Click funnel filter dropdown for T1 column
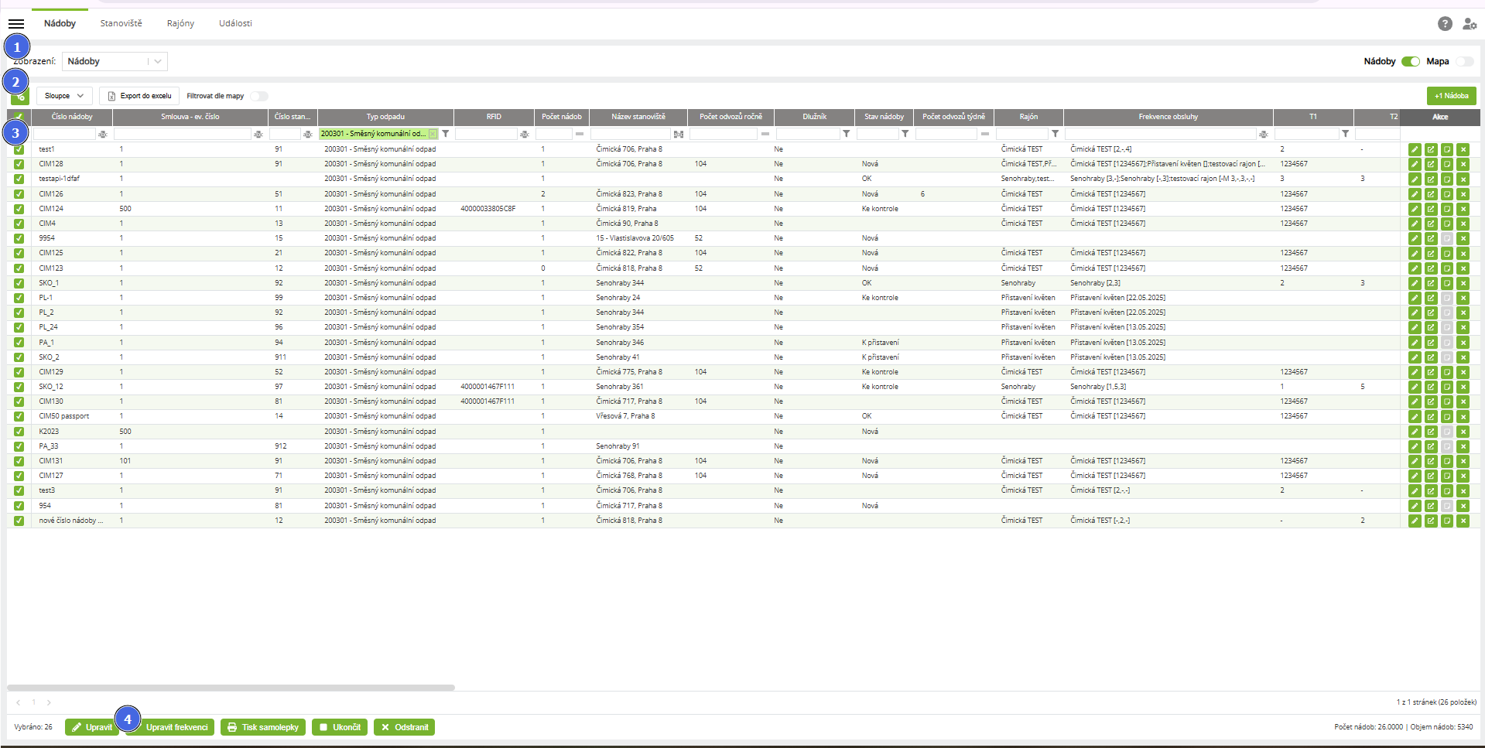 point(1345,134)
